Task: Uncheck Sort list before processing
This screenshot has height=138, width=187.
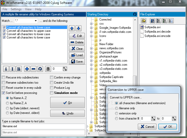Action: pos(4,93)
